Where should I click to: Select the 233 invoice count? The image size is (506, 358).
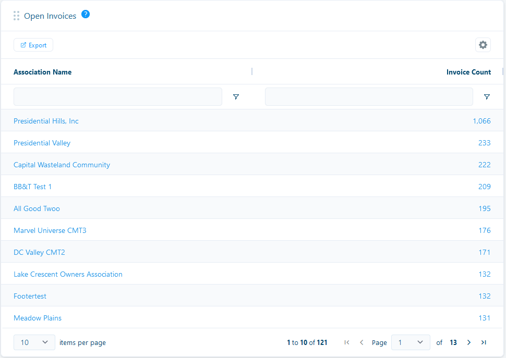pos(485,143)
